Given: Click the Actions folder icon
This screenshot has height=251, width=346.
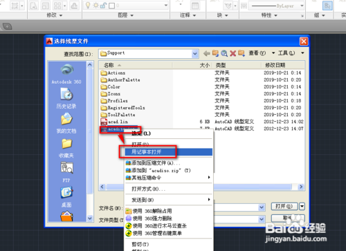Looking at the screenshot, I should [104, 73].
